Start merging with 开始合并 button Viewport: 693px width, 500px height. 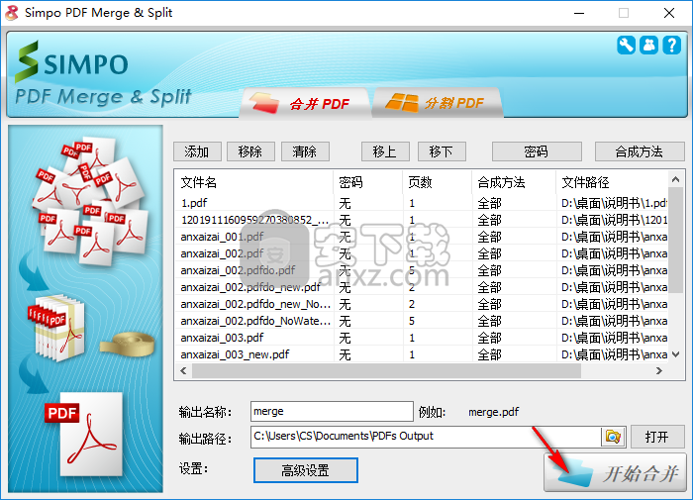(x=615, y=472)
